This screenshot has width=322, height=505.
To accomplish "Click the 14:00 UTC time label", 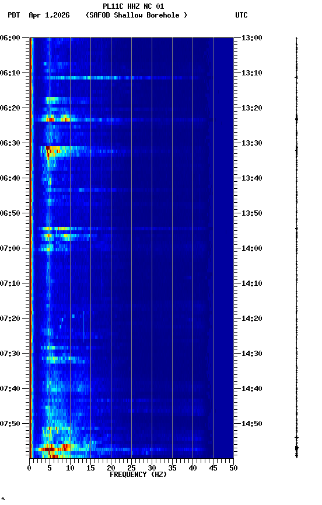I will 252,248.
